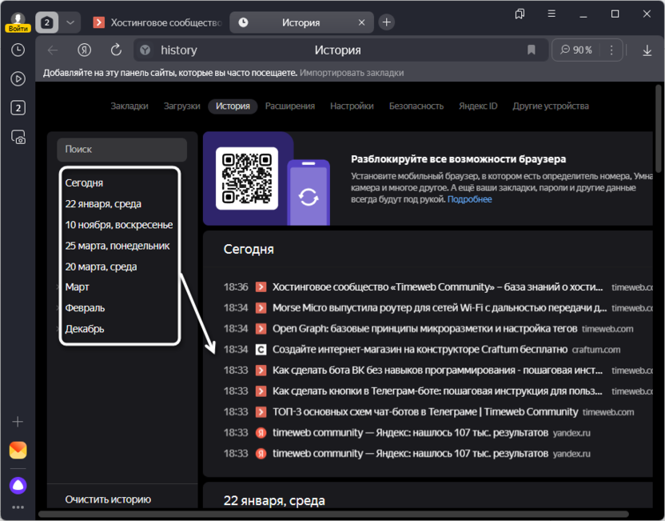Click the screenshot camera icon in sidebar
The image size is (665, 521).
point(18,138)
